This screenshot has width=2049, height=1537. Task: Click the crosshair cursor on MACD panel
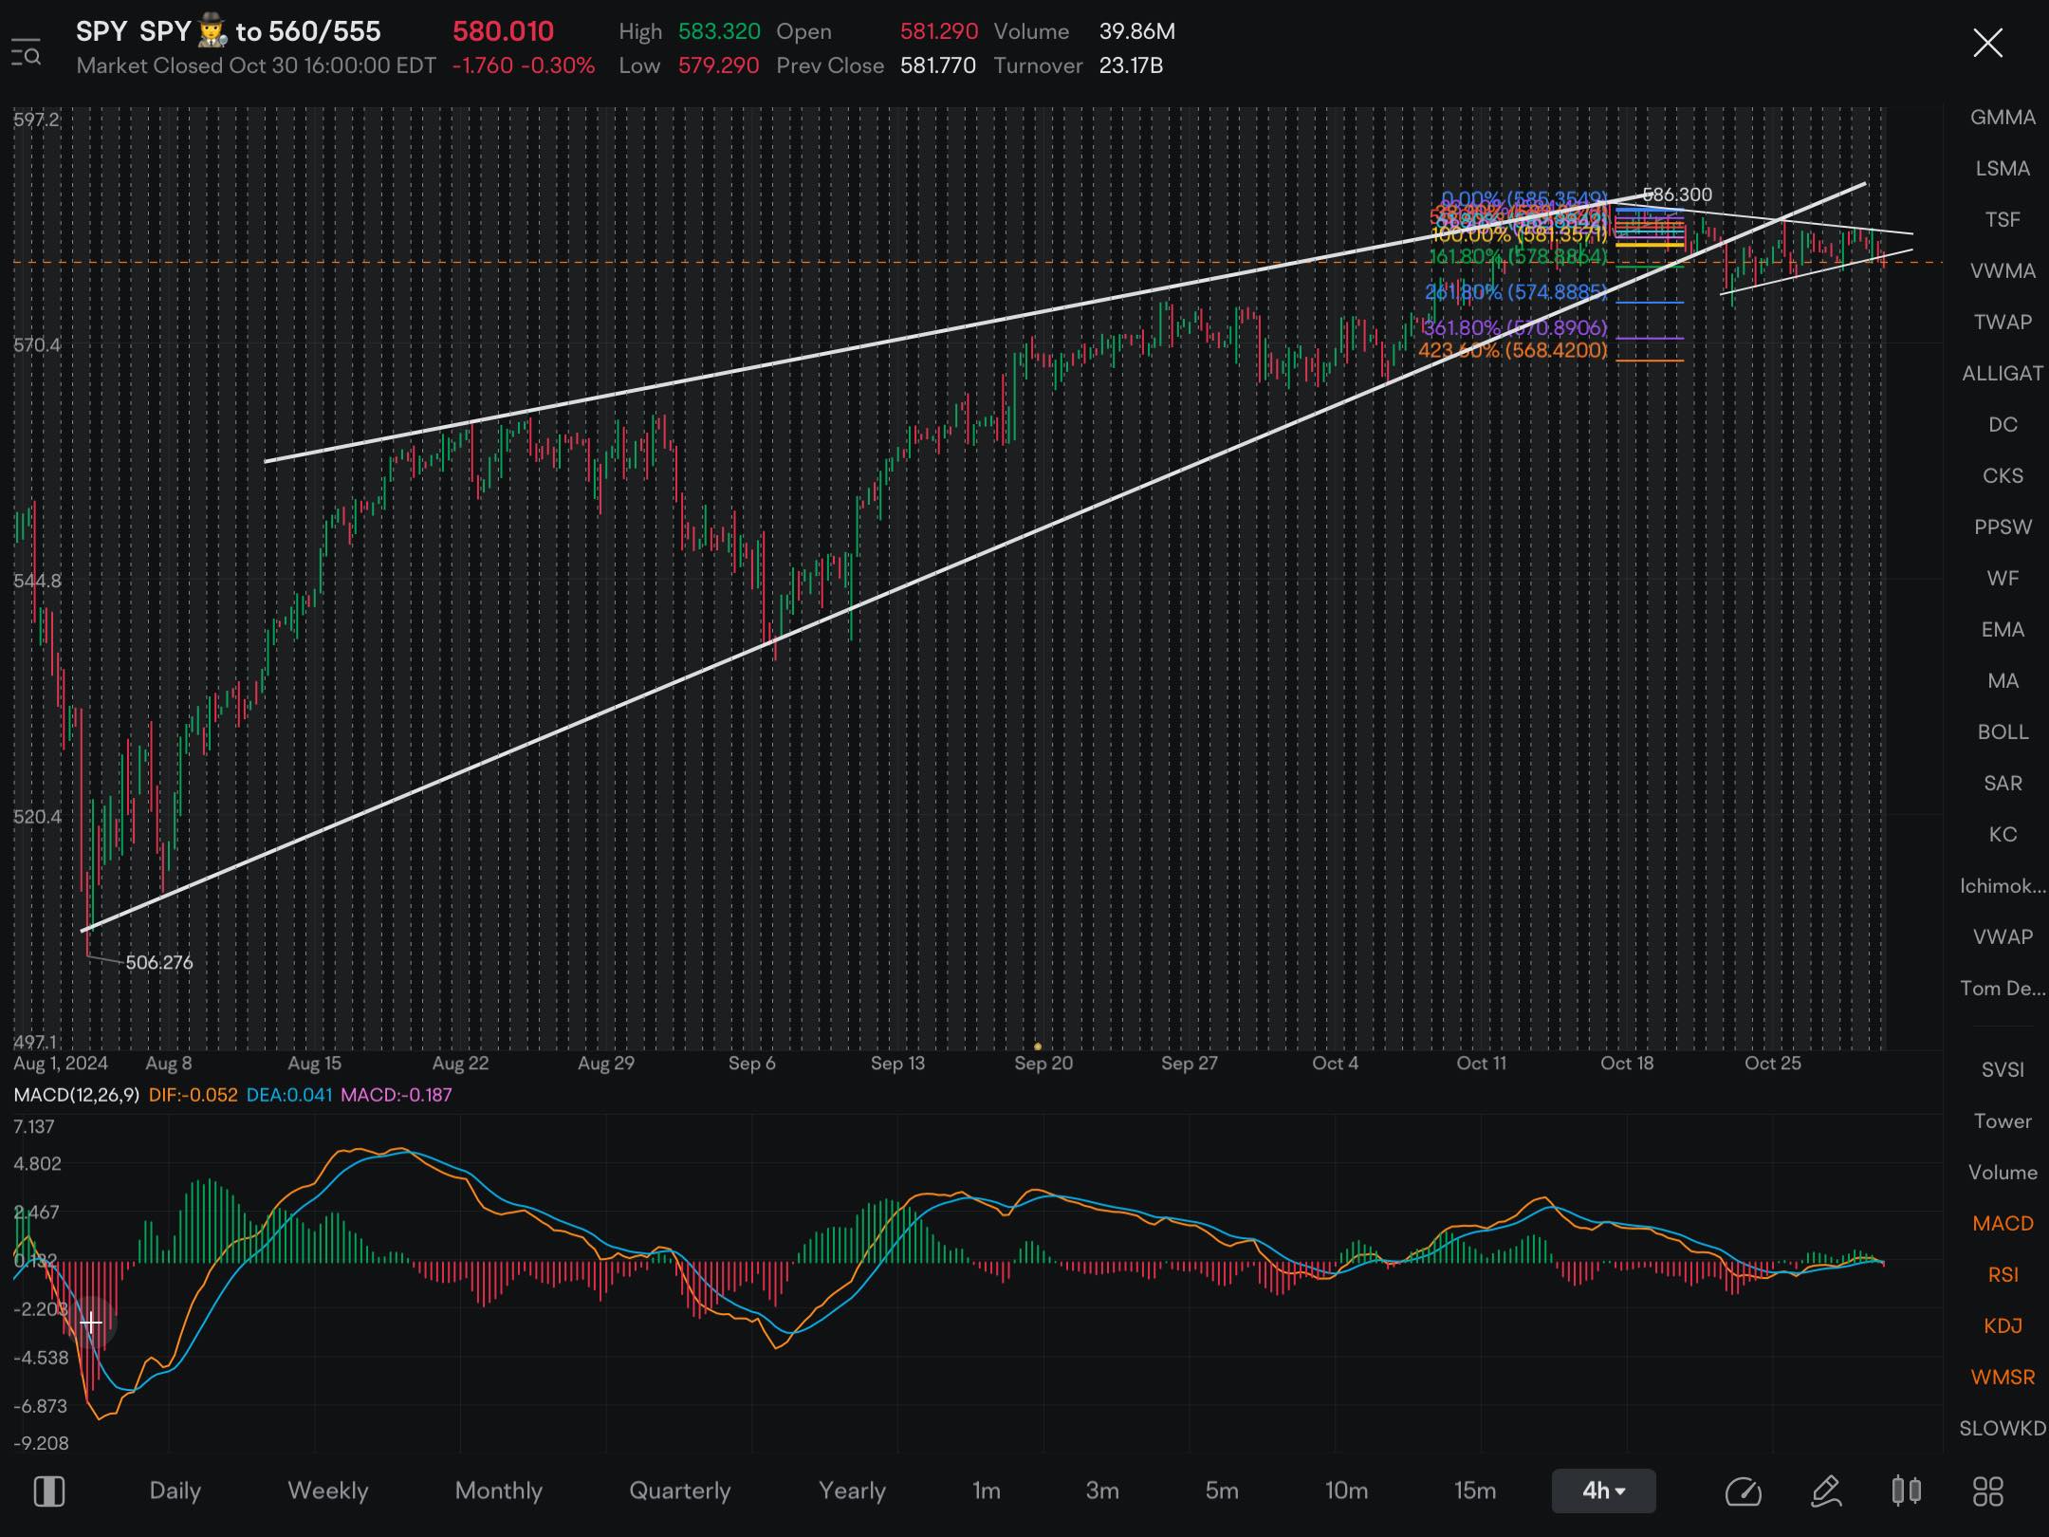coord(91,1322)
